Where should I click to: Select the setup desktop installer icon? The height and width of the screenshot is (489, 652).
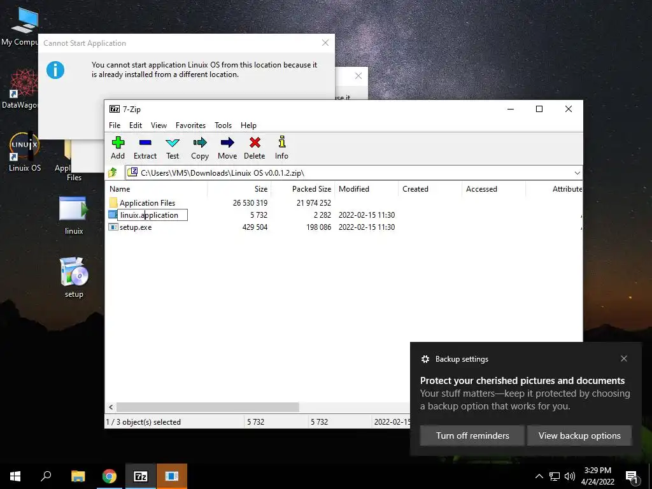74,278
